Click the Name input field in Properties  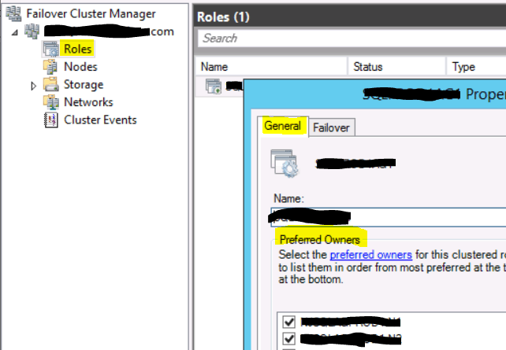pyautogui.click(x=389, y=217)
